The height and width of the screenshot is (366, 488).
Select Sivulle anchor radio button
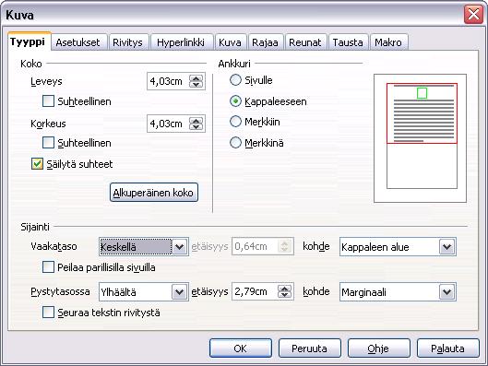point(235,80)
